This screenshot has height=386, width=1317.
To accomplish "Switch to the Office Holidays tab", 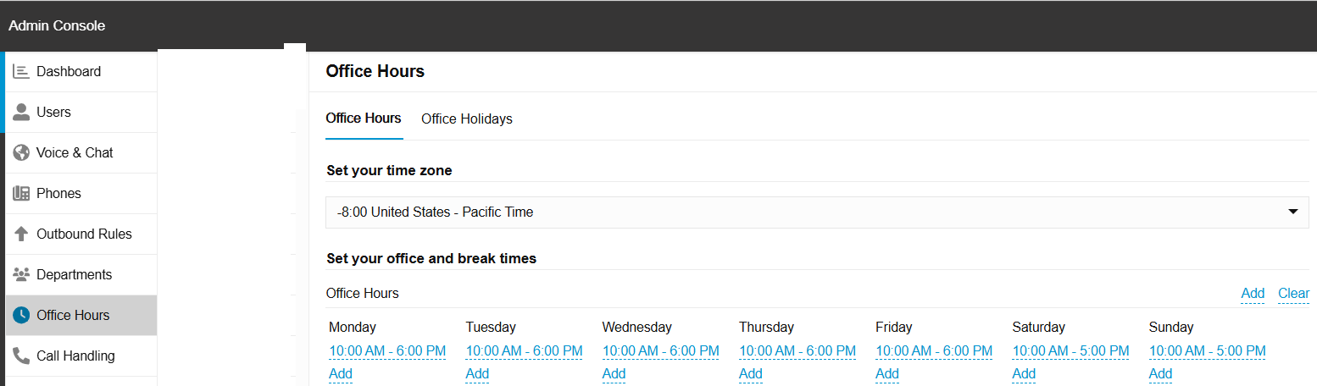I will tap(467, 119).
